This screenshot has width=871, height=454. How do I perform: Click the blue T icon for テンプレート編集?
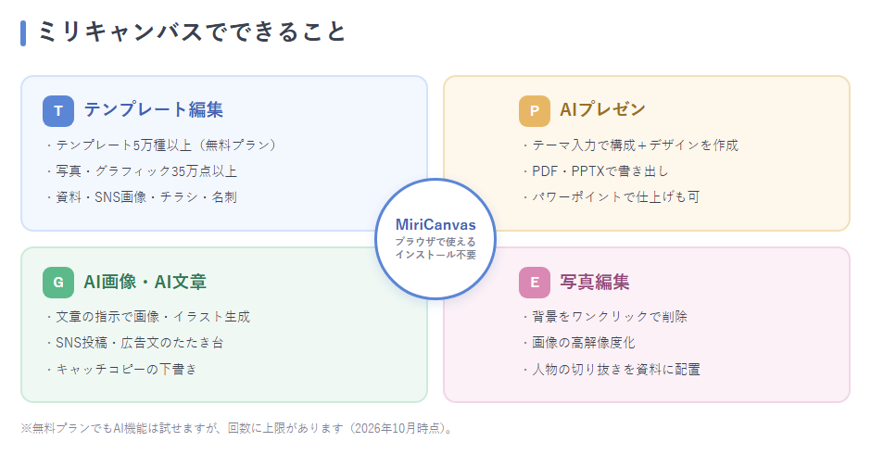pyautogui.click(x=58, y=111)
